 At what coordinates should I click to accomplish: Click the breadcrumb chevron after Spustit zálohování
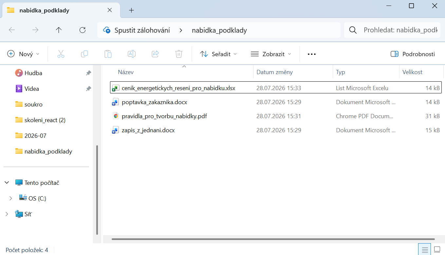181,30
